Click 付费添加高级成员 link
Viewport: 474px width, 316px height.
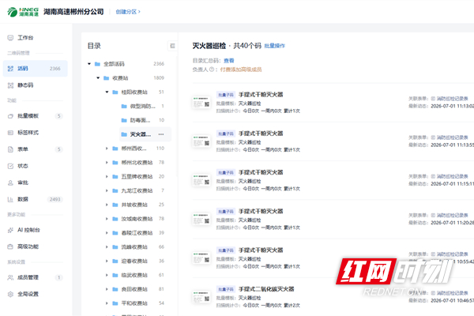(241, 70)
